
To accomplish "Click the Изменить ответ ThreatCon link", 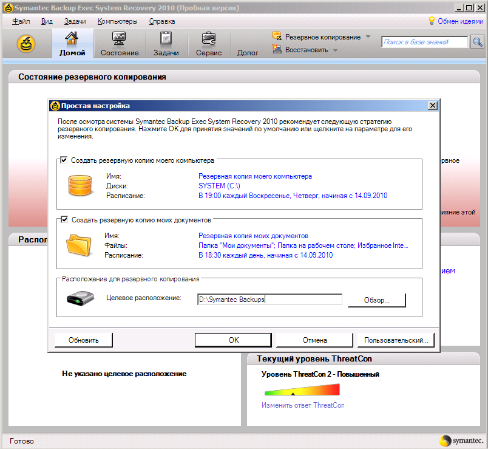I will pyautogui.click(x=303, y=405).
